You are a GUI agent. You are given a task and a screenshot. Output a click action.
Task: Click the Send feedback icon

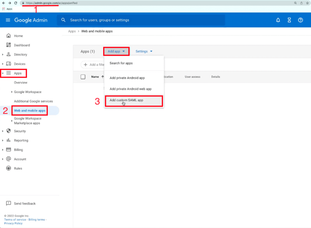coord(8,203)
